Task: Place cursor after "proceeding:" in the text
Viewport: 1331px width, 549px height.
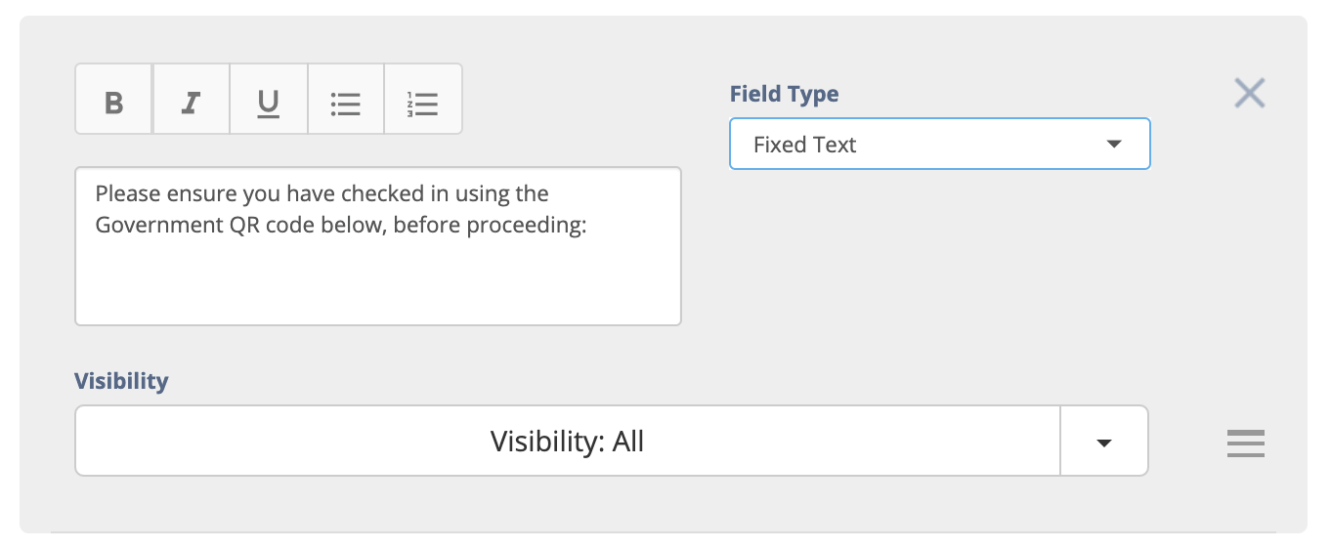Action: [586, 225]
